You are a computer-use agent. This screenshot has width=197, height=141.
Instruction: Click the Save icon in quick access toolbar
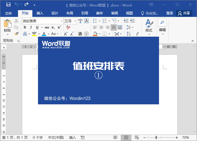(8, 5)
